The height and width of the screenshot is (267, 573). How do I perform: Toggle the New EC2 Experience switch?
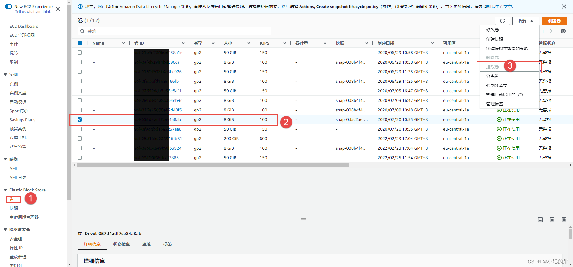(8, 7)
